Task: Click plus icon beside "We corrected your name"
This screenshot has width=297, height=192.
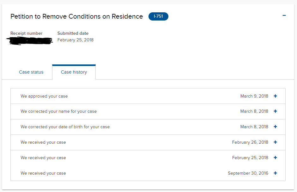Action: point(275,111)
